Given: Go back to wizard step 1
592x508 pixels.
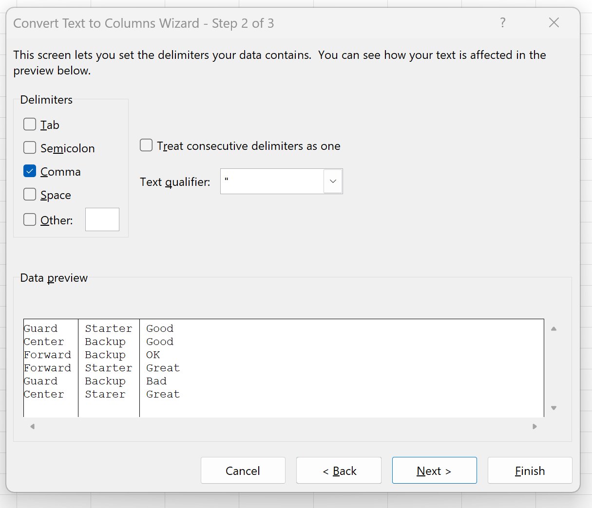Looking at the screenshot, I should click(339, 470).
